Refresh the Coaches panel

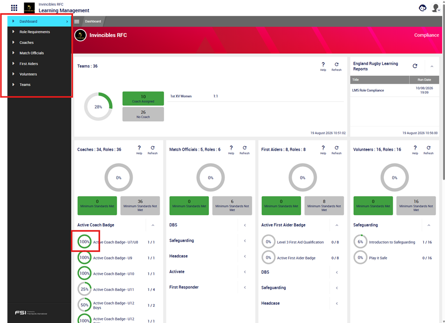[x=153, y=150]
